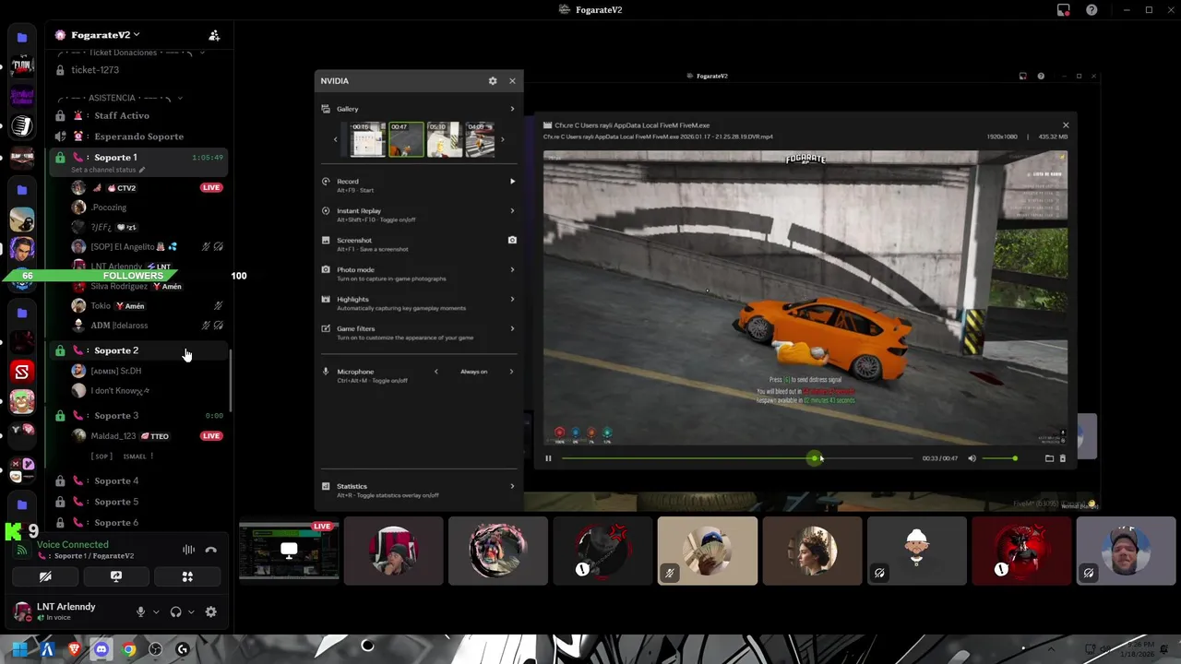The width and height of the screenshot is (1181, 664).
Task: Cycle Microphone mode with right arrow
Action: coord(511,372)
